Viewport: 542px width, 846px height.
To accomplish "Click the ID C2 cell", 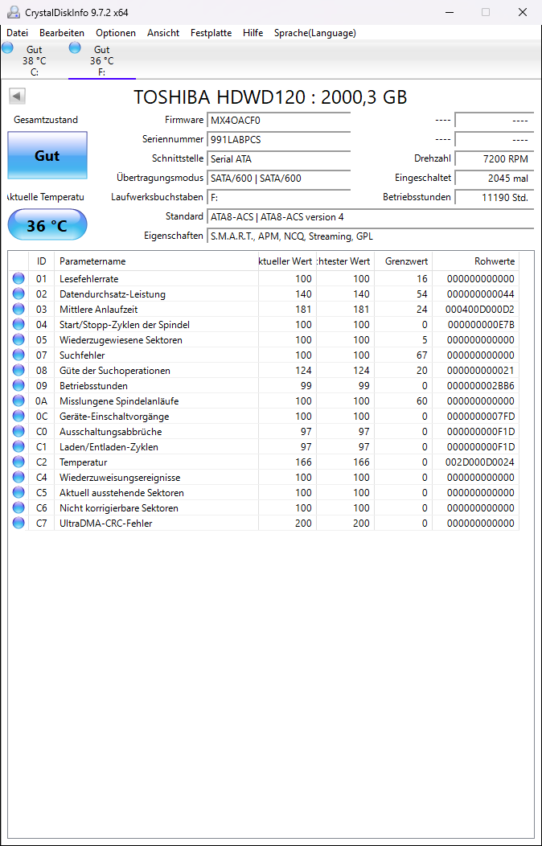I will tap(42, 462).
